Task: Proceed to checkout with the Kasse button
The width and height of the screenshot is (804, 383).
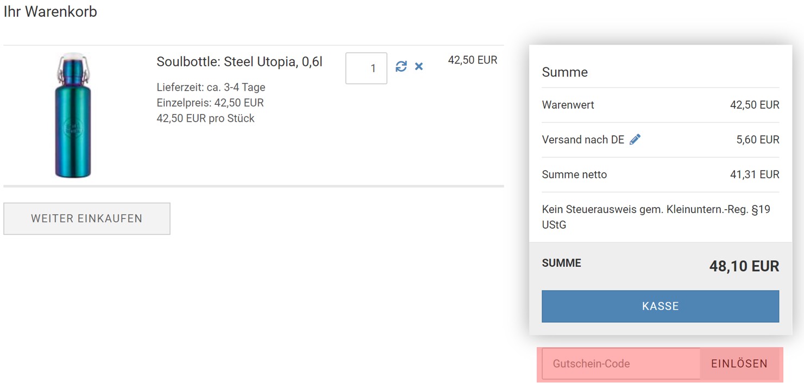Action: [x=661, y=306]
